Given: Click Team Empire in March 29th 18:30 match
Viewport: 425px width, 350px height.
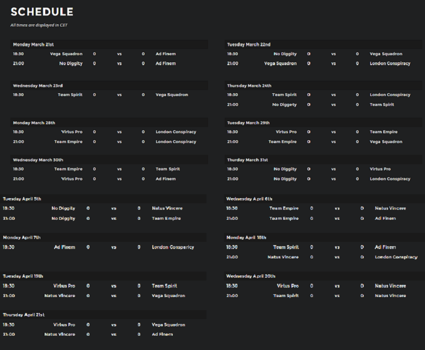Looking at the screenshot, I should (x=384, y=132).
